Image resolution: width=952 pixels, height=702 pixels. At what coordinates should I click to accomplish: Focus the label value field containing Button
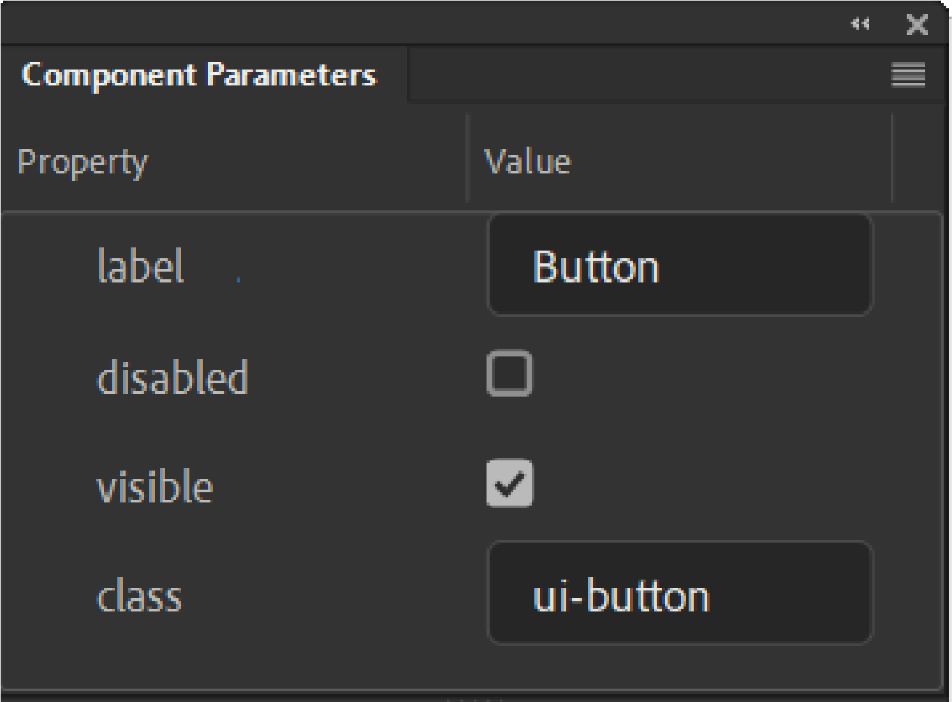pyautogui.click(x=679, y=265)
